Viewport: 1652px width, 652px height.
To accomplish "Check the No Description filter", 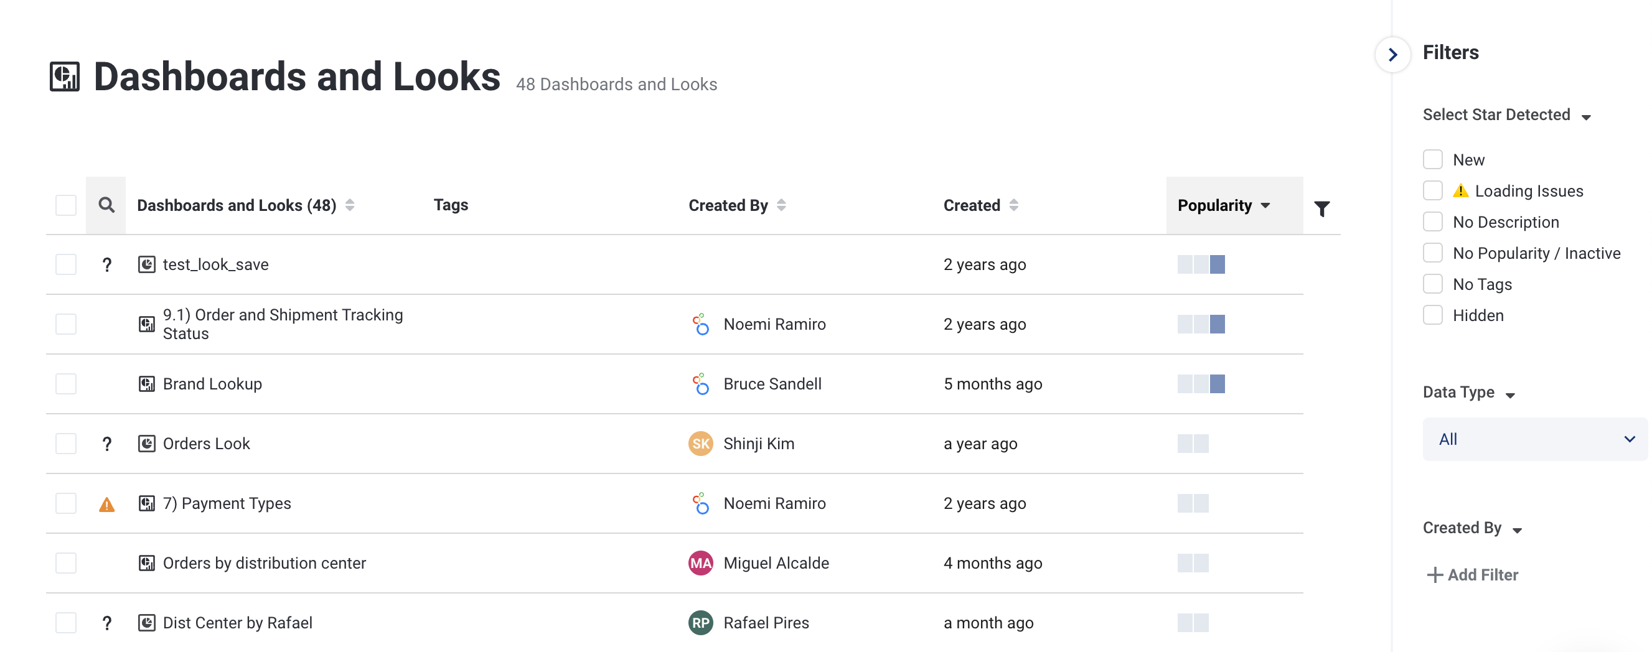I will click(1432, 222).
